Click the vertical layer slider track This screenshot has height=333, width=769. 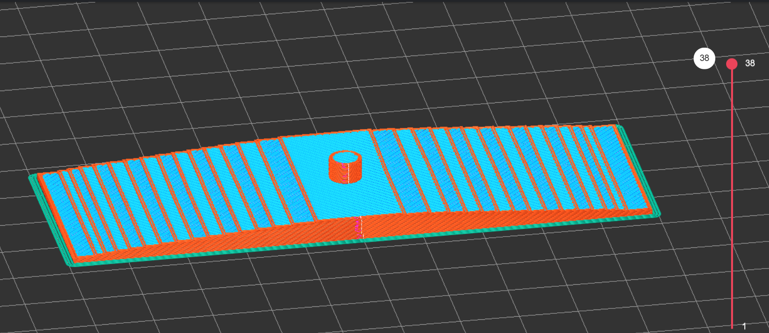click(x=732, y=196)
